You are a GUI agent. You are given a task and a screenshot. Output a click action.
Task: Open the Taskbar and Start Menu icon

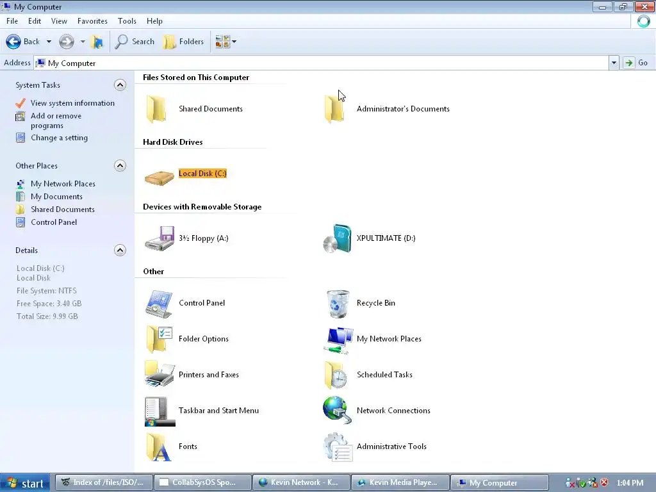(x=160, y=411)
